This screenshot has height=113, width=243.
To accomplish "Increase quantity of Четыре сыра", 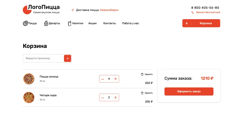I will (x=115, y=98).
